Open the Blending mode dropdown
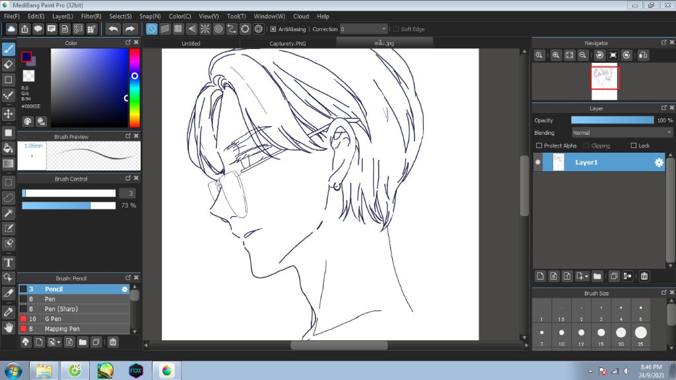 (622, 133)
